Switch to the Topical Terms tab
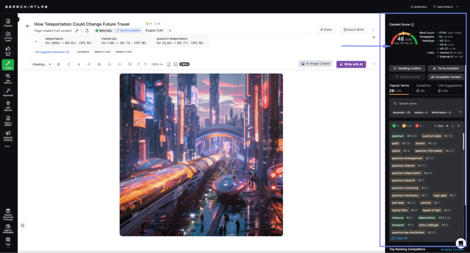Screen dimensions: 470x253 (x=399, y=88)
